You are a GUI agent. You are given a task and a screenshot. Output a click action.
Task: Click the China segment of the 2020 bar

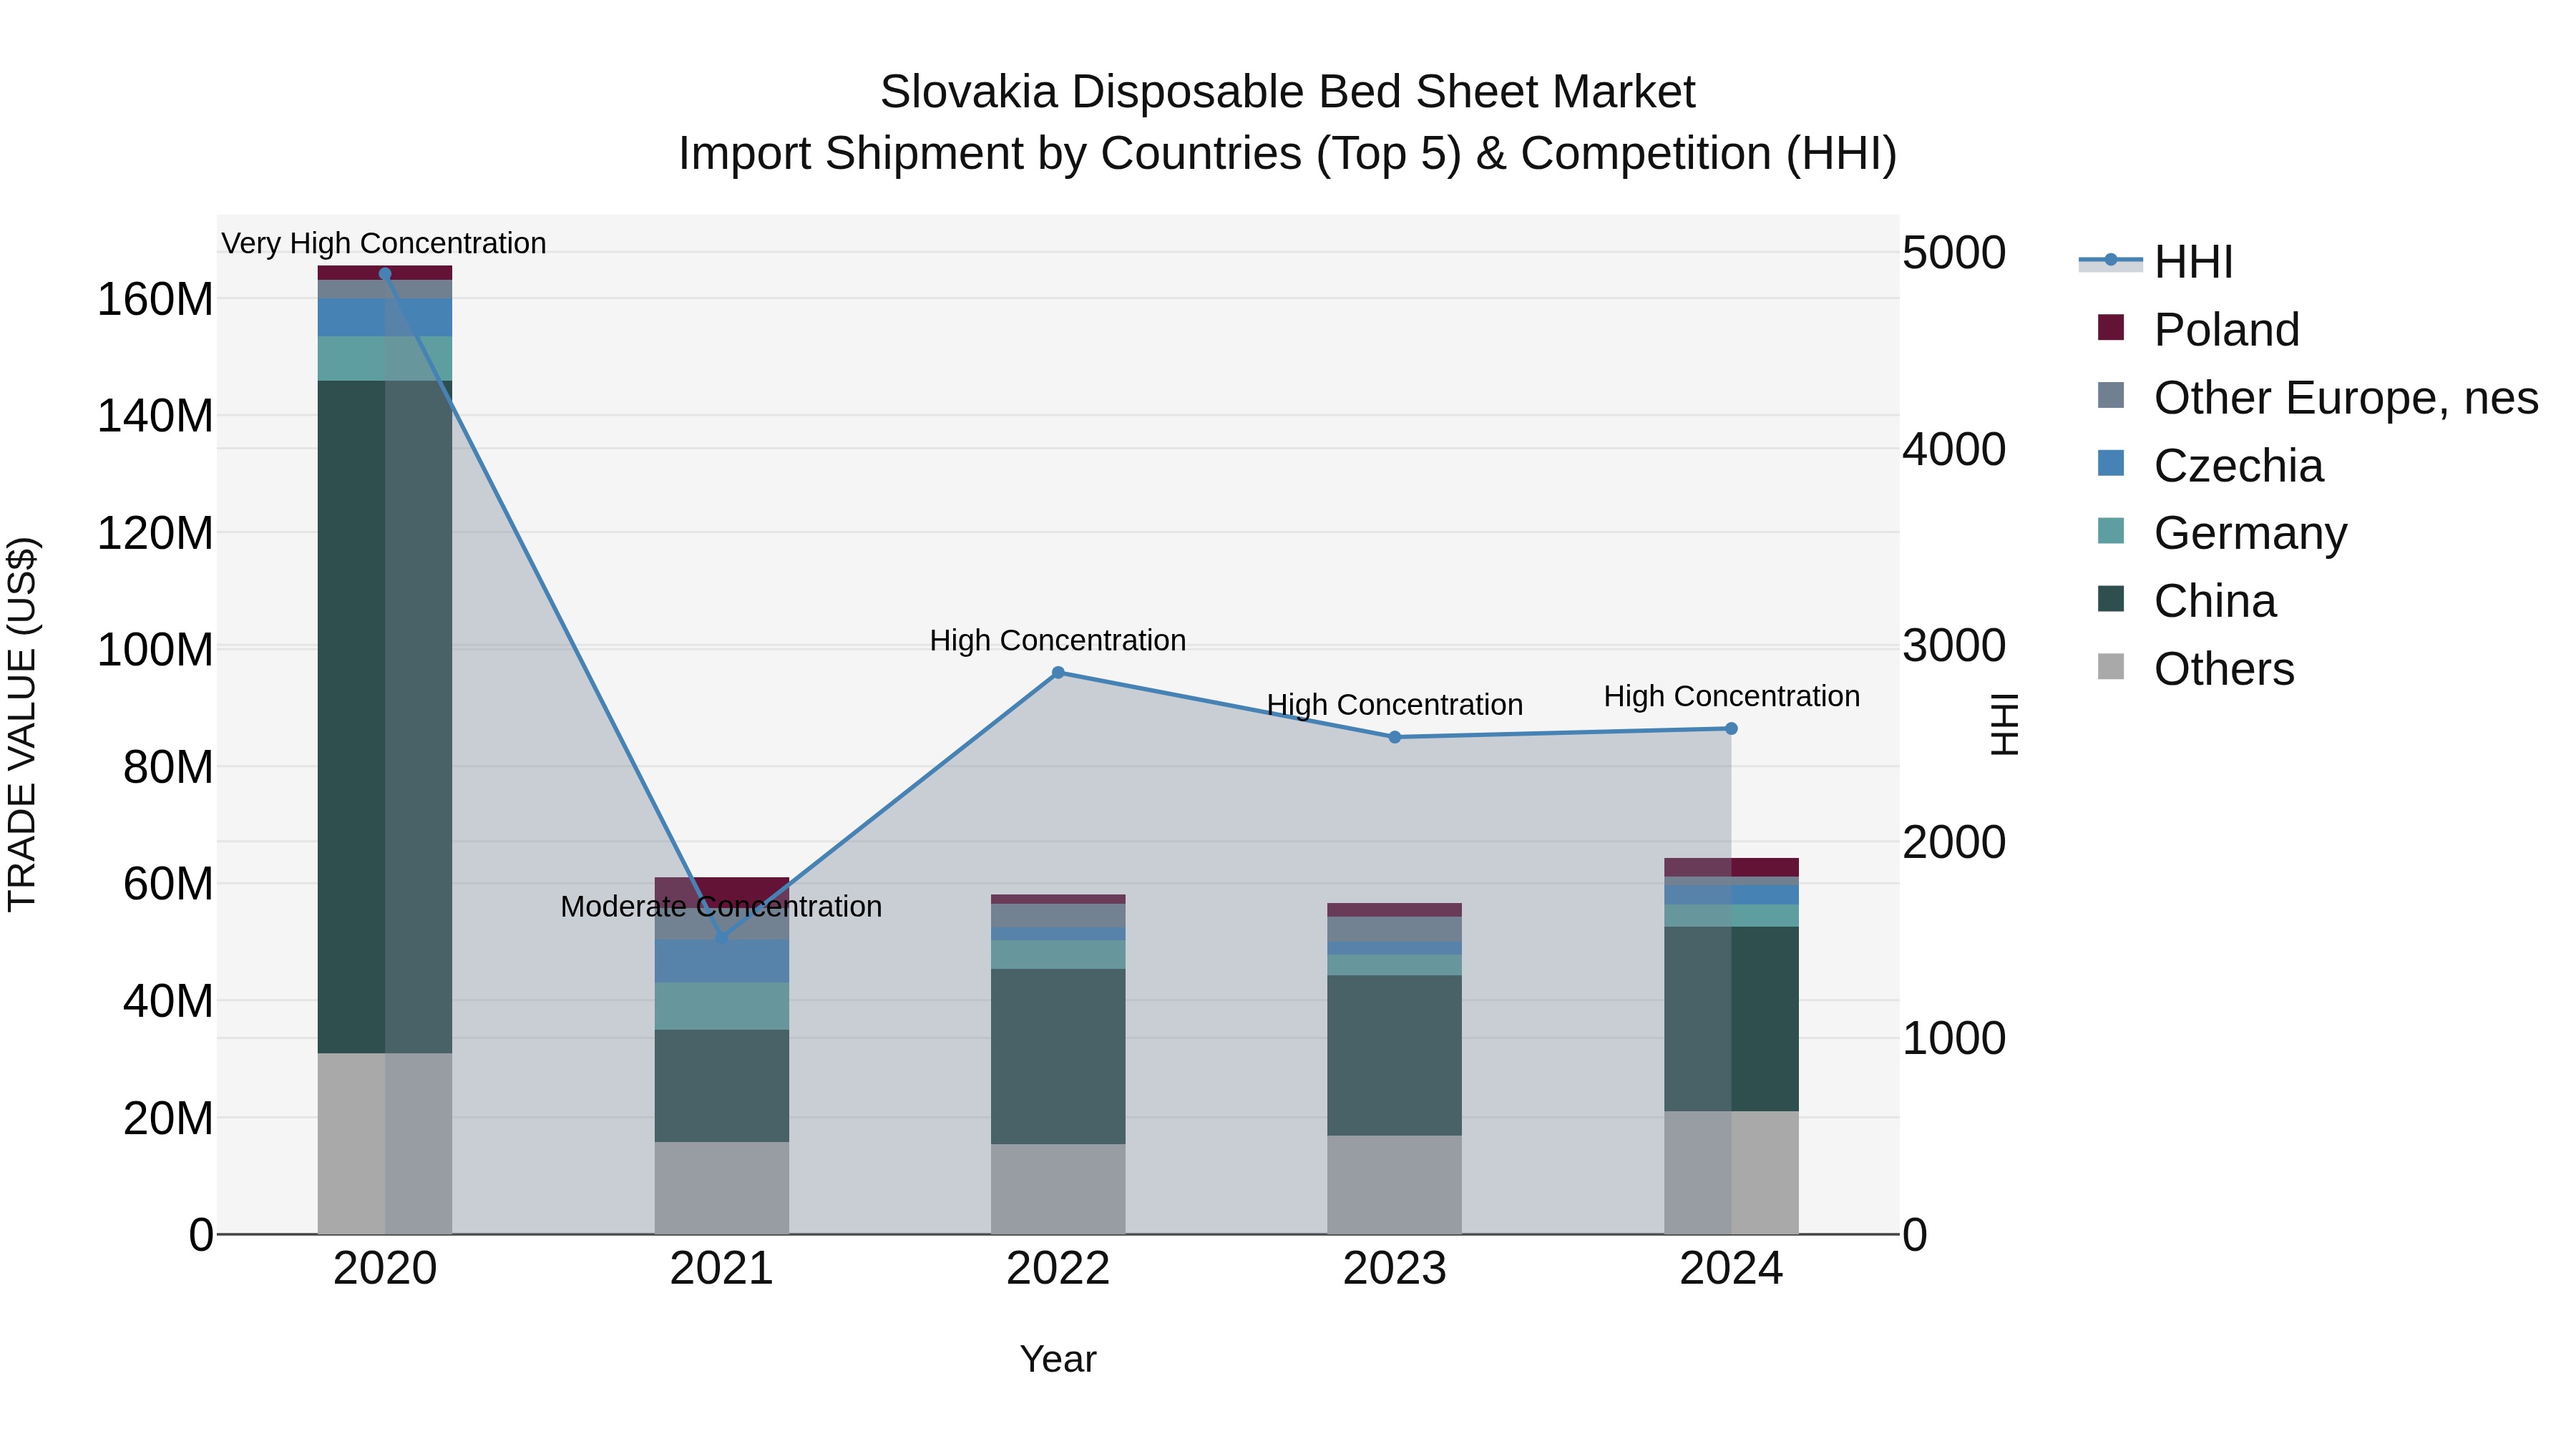385,717
